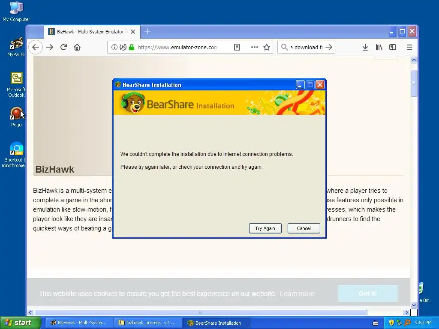Click horizontal scrollbar left arrow
Screen dimensions: 439x329
[x=30, y=312]
